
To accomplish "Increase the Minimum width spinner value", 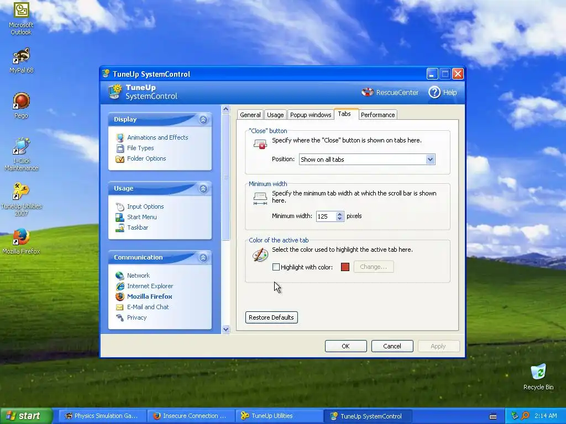I will point(339,214).
